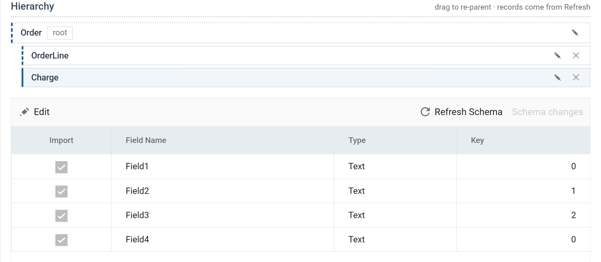Select the Charge hierarchy row
The height and width of the screenshot is (262, 601).
tap(306, 77)
